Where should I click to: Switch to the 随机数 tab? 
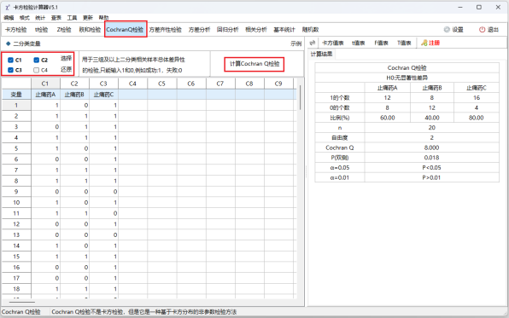click(x=310, y=30)
